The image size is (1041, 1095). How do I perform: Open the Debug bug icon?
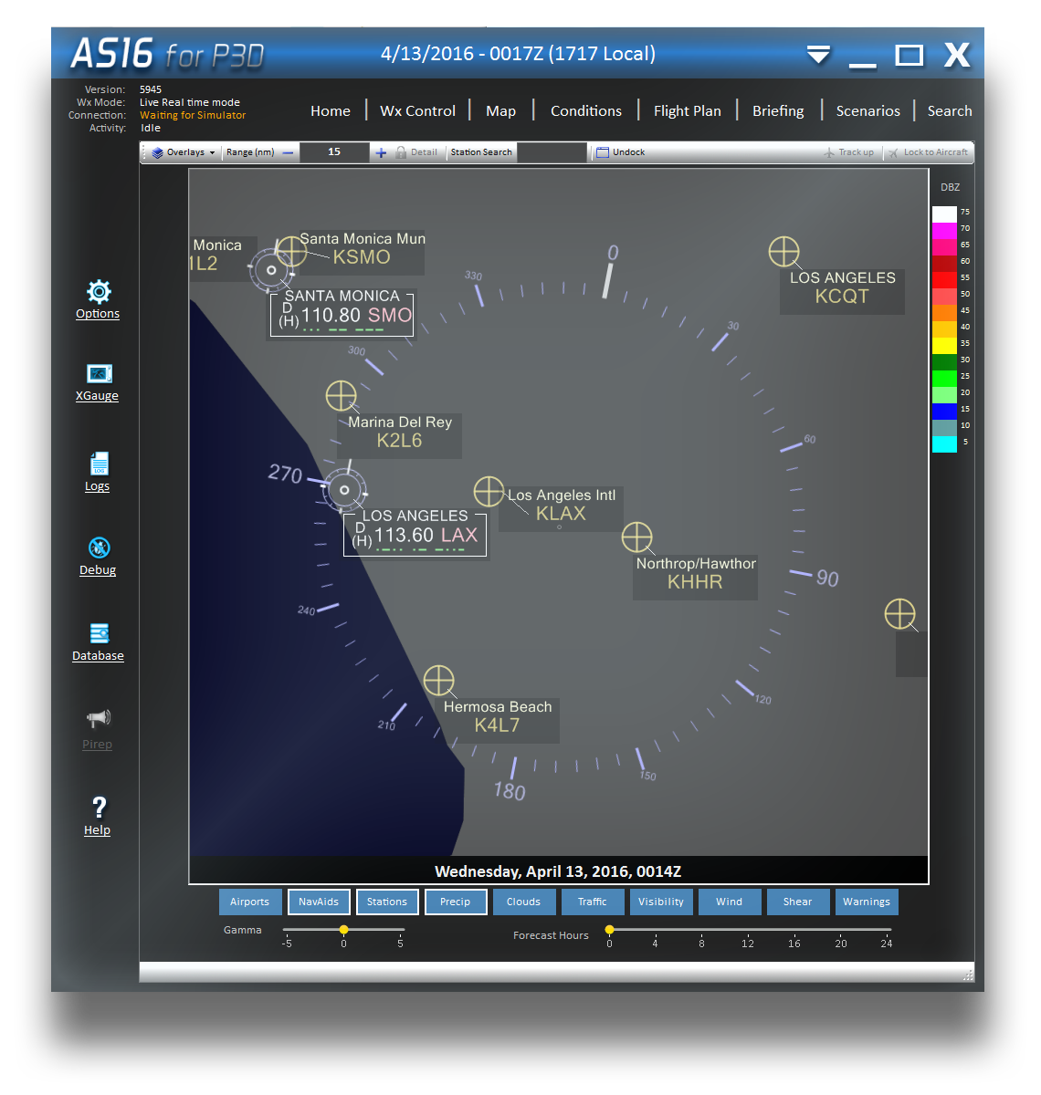pyautogui.click(x=99, y=547)
